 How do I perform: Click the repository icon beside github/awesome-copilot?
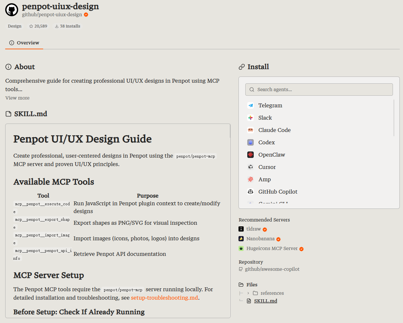241,269
